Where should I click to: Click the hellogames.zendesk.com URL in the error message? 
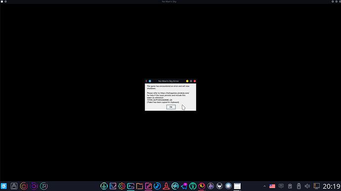[174, 93]
